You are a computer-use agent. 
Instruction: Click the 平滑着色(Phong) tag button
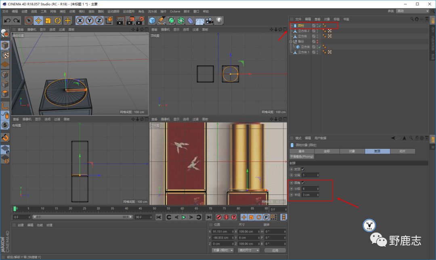click(x=302, y=156)
